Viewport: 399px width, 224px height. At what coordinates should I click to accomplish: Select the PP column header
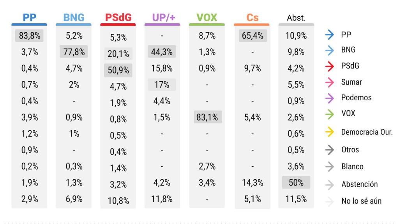coord(29,17)
